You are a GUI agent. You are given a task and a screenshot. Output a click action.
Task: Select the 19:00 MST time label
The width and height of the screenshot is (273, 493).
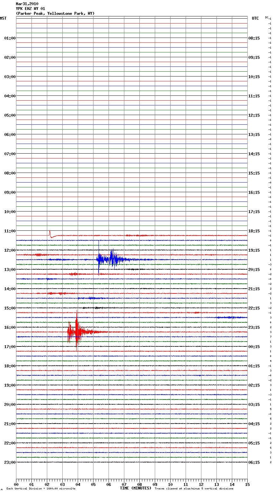[10, 385]
